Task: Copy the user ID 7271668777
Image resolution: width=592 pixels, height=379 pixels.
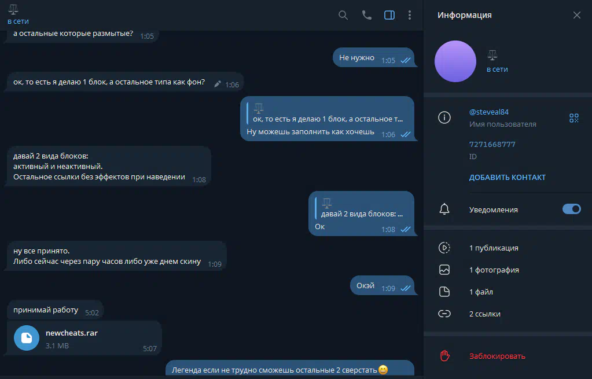Action: 492,144
